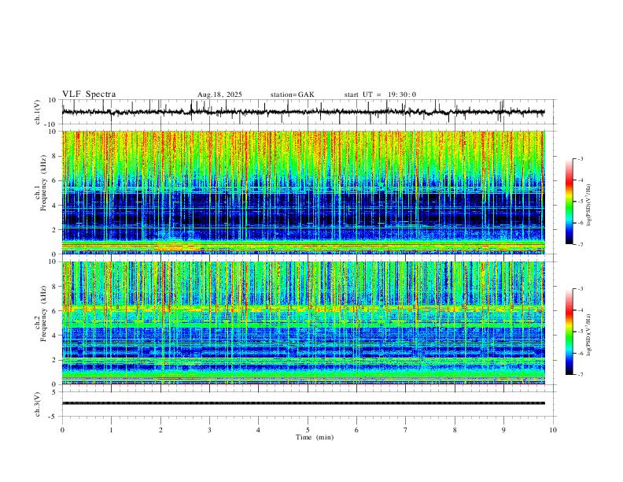Image resolution: width=623 pixels, height=482 pixels.
Task: Click the ch.3 axis '-5' tick label
Action: click(x=53, y=417)
